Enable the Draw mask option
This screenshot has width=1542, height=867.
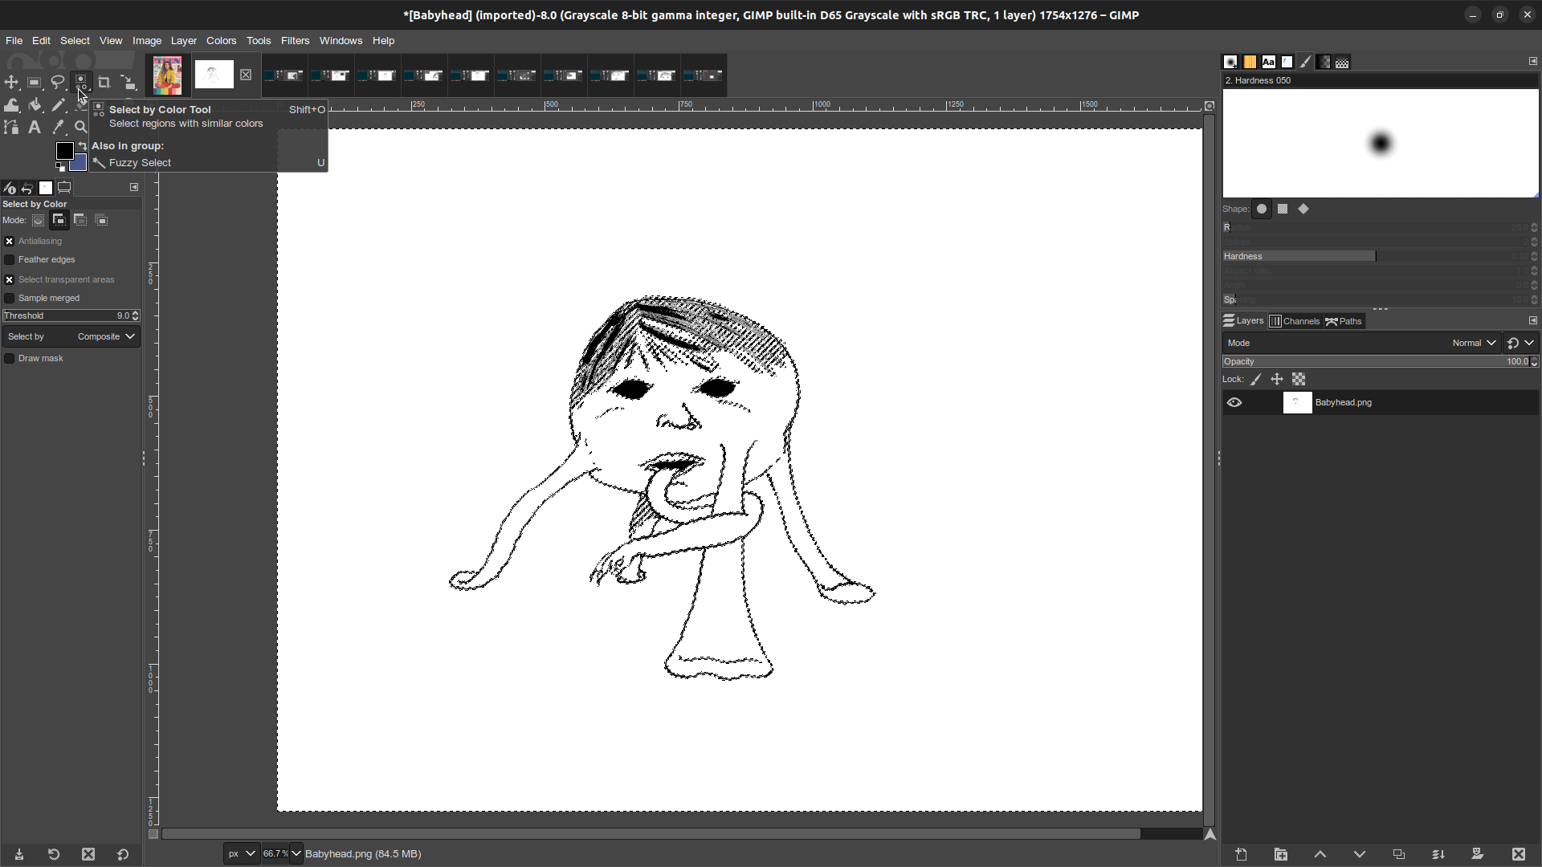[10, 359]
